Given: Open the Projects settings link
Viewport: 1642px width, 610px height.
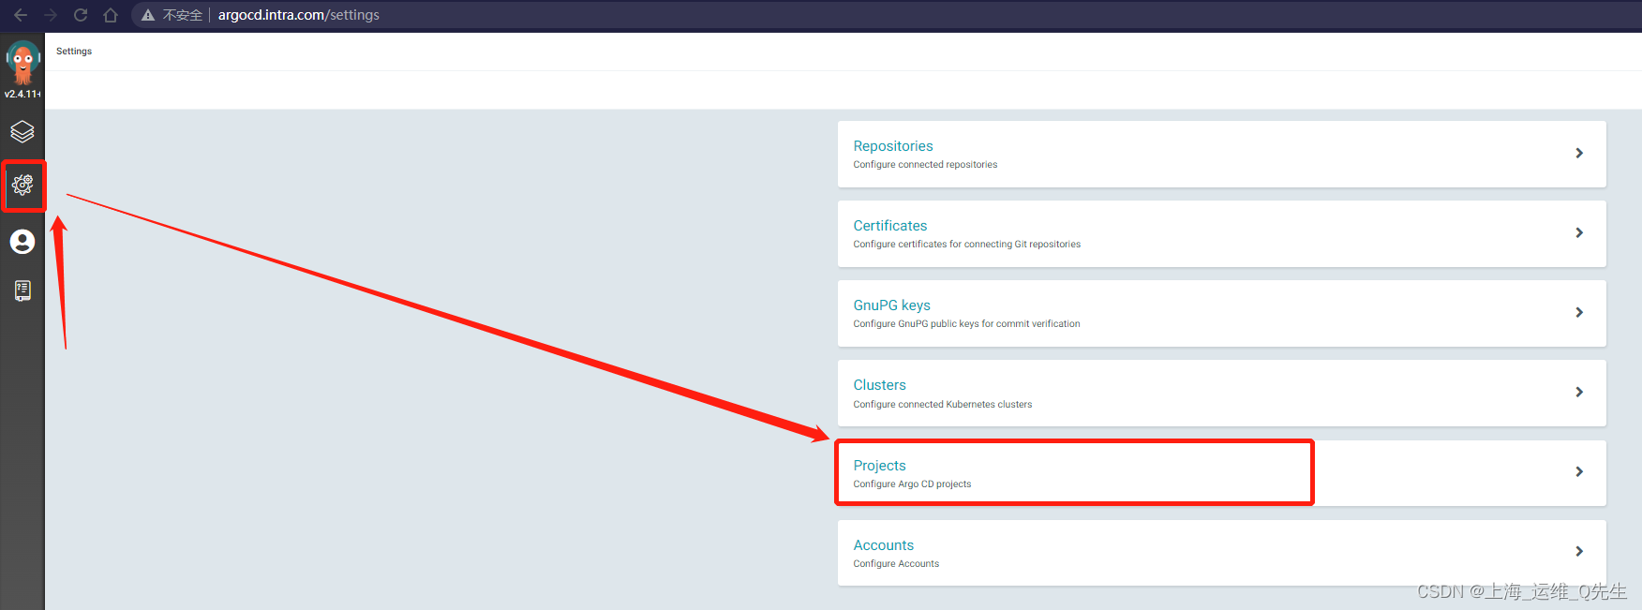Looking at the screenshot, I should tap(880, 466).
